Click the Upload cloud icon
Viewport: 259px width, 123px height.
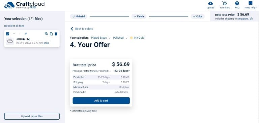210,3
